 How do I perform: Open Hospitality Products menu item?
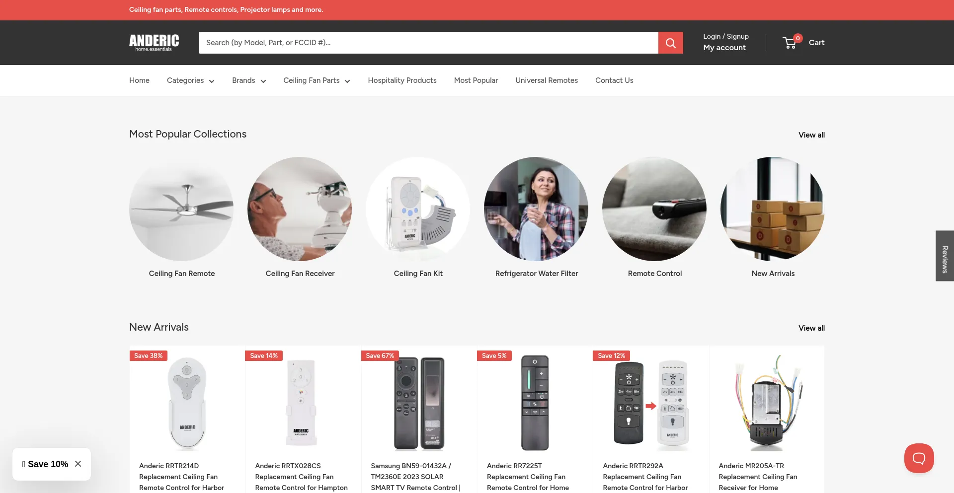coord(402,80)
